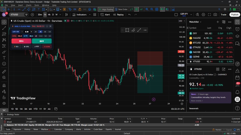This screenshot has width=241, height=135.
Task: Toggle Algo Trading on or off
Action: coord(106,9)
